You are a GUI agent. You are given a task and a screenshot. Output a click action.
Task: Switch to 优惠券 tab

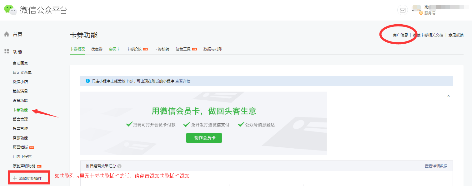pyautogui.click(x=97, y=49)
